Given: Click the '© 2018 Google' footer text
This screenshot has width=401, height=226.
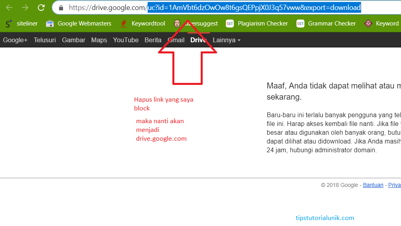Looking at the screenshot, I should tap(340, 185).
